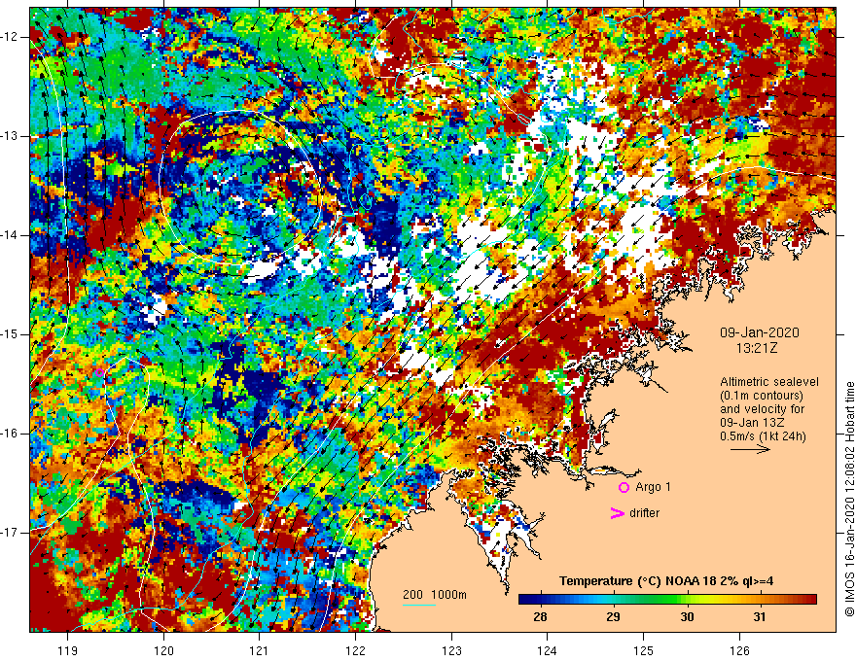Click the latitude axis label '-15'
856x661 pixels.
pyautogui.click(x=10, y=334)
